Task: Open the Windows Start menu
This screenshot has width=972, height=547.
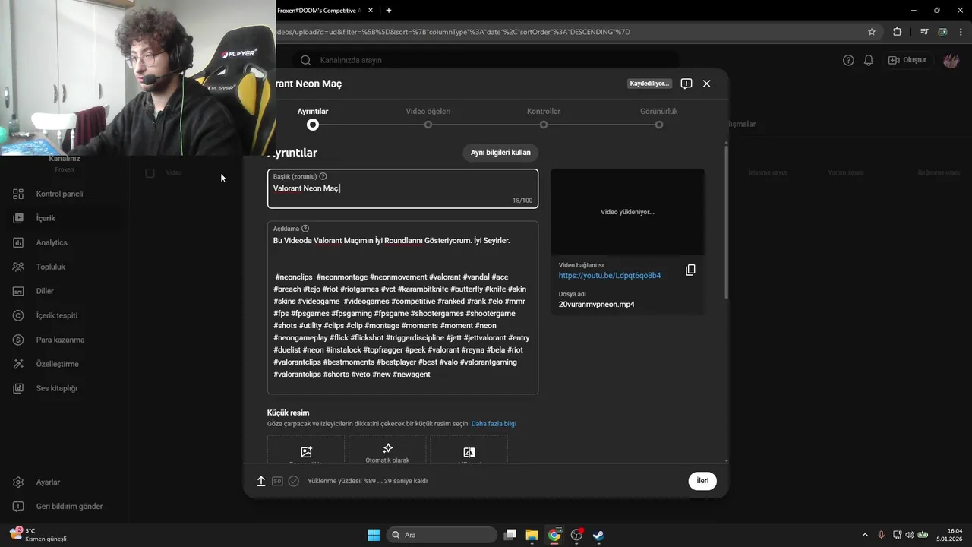Action: click(x=374, y=535)
